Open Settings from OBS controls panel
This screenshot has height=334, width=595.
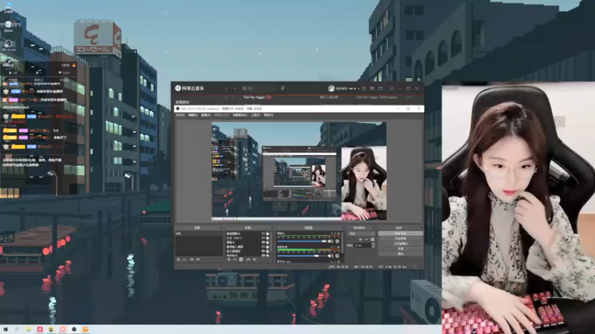401,249
